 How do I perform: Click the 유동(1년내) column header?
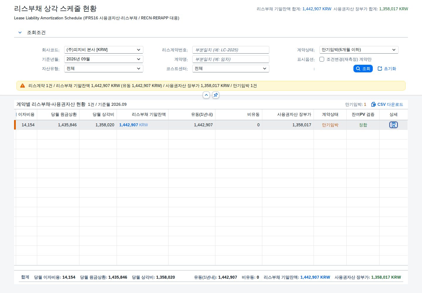(x=192, y=115)
